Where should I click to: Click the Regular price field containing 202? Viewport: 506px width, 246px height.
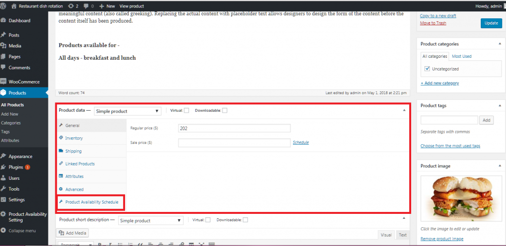point(234,128)
